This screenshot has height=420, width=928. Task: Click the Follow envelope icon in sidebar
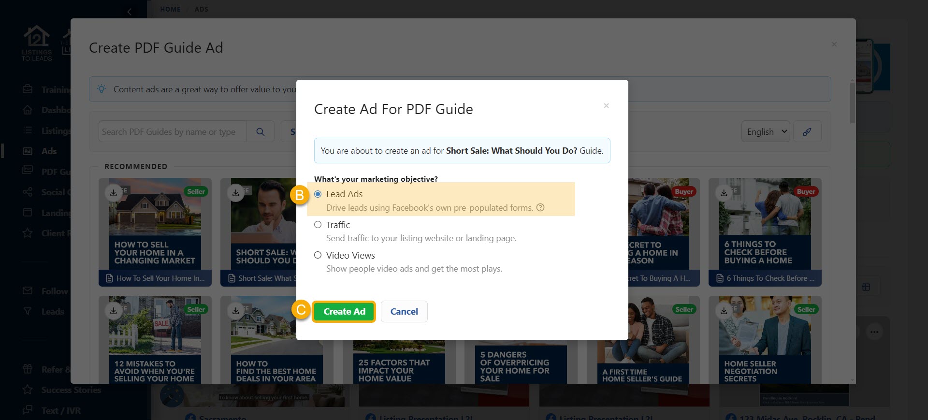point(28,291)
